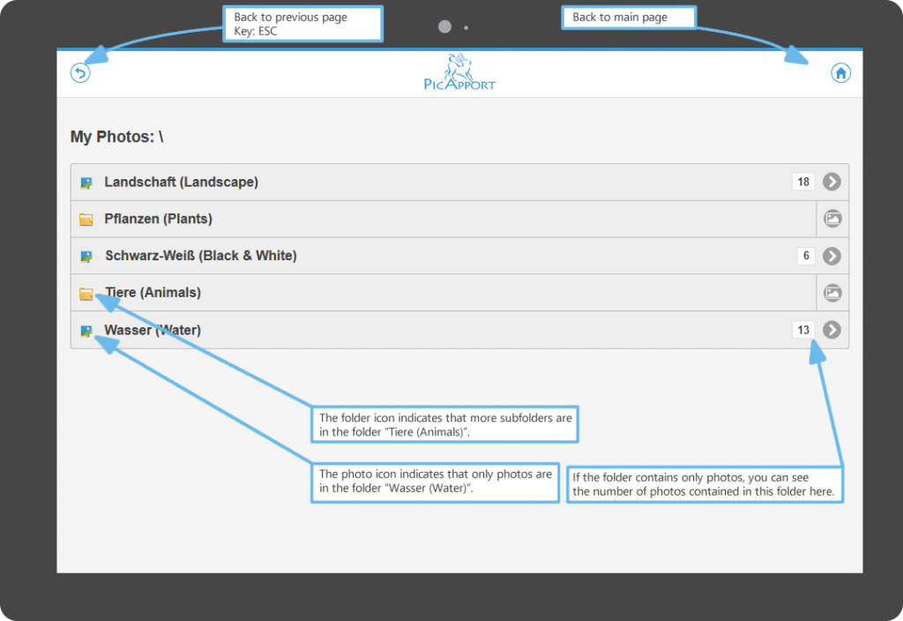903x621 pixels.
Task: Open Landschaft folder using its arrow chevron
Action: [x=832, y=182]
